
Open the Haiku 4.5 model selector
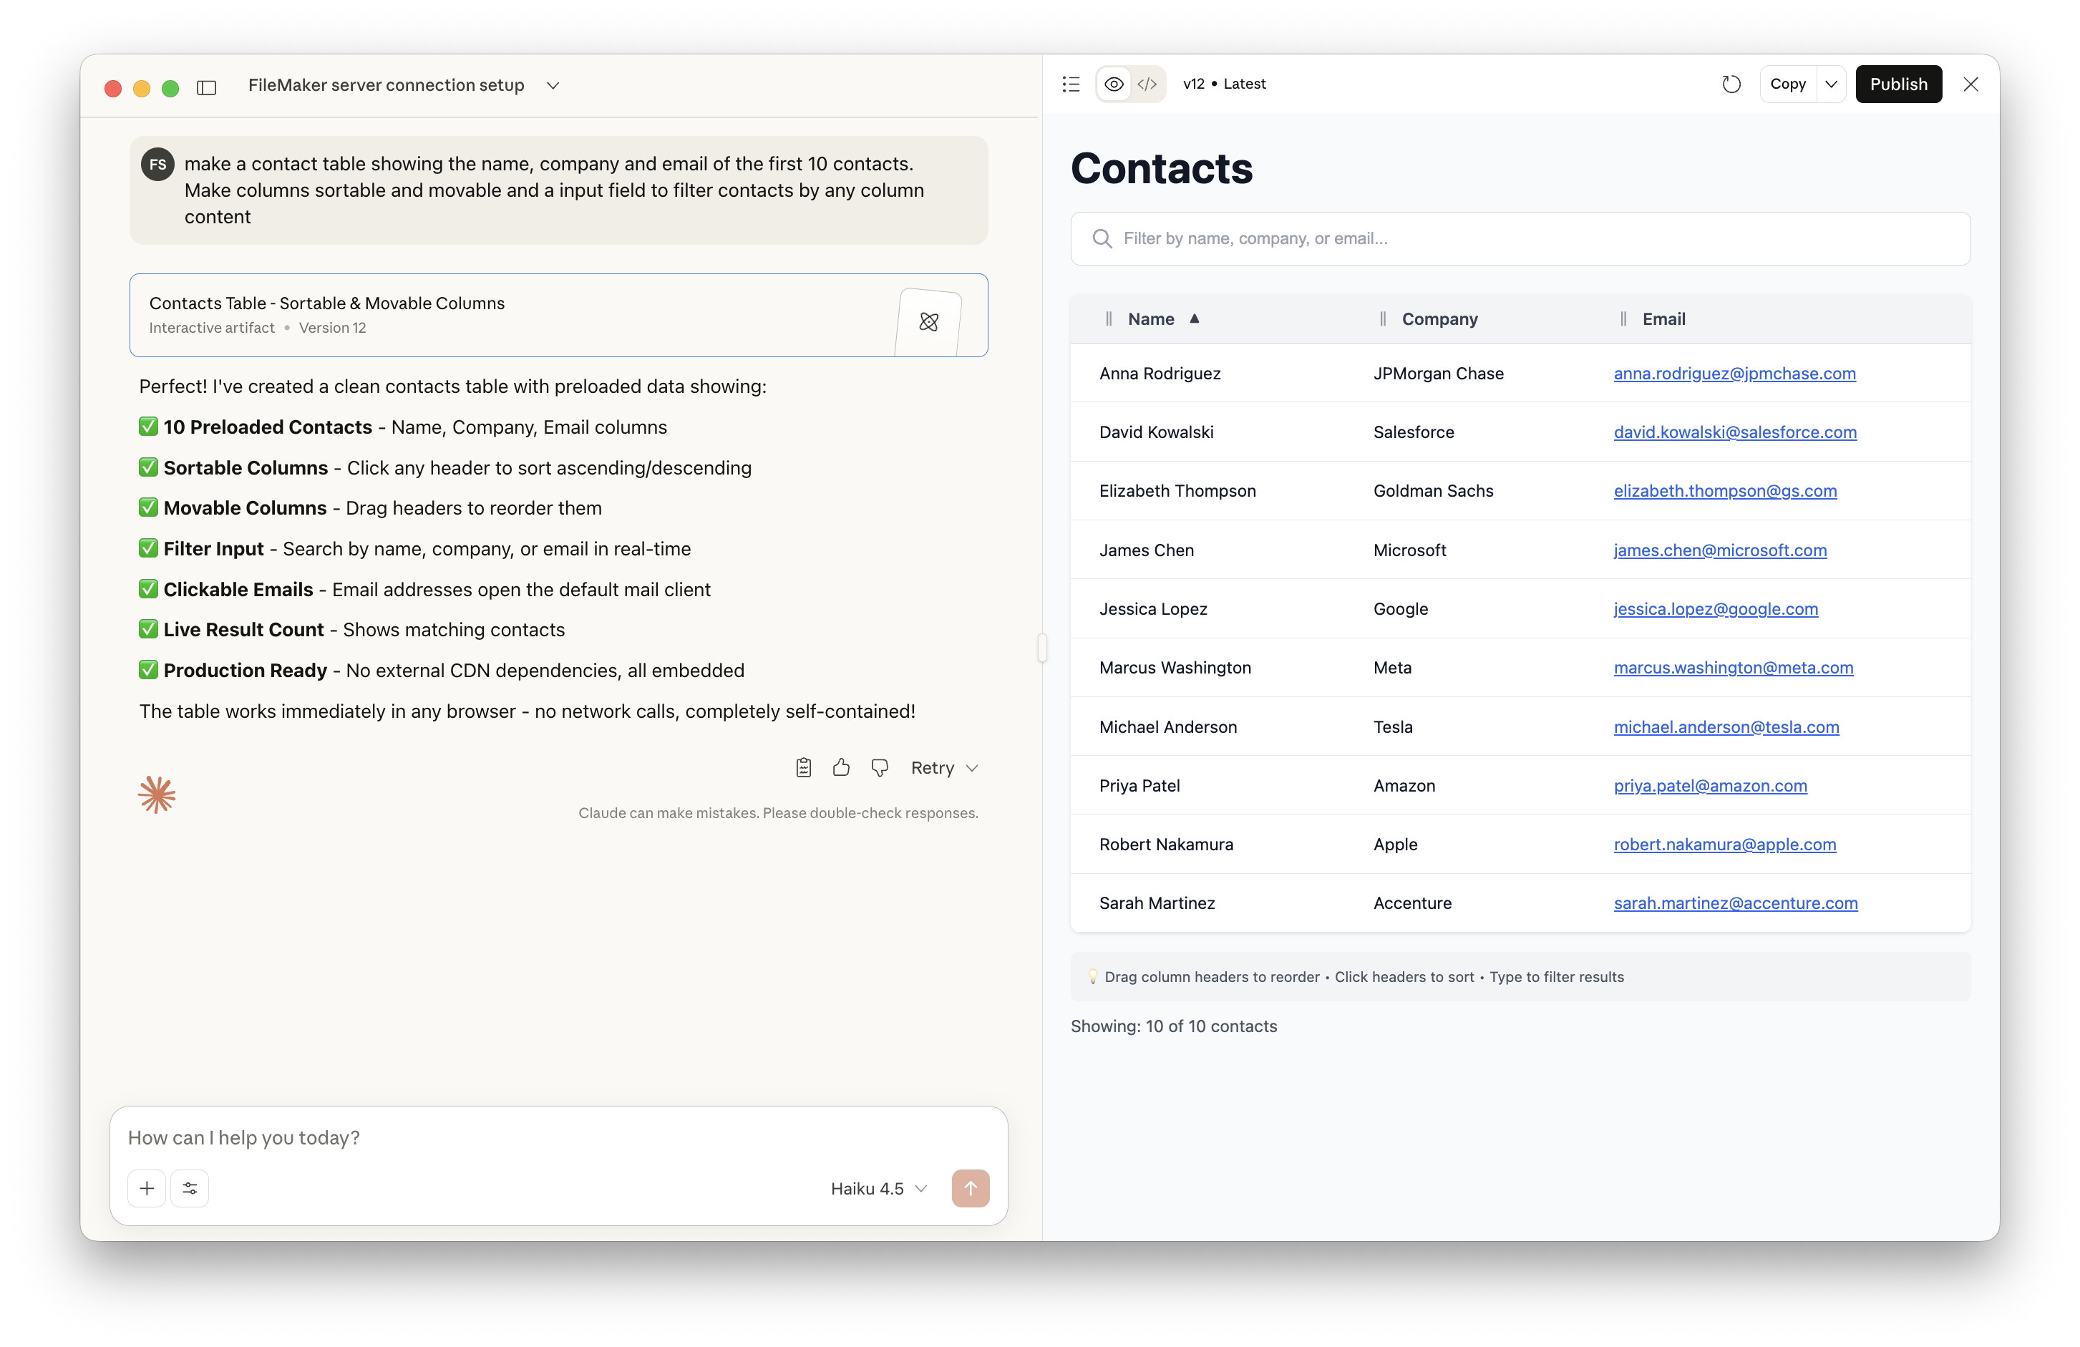click(x=878, y=1189)
